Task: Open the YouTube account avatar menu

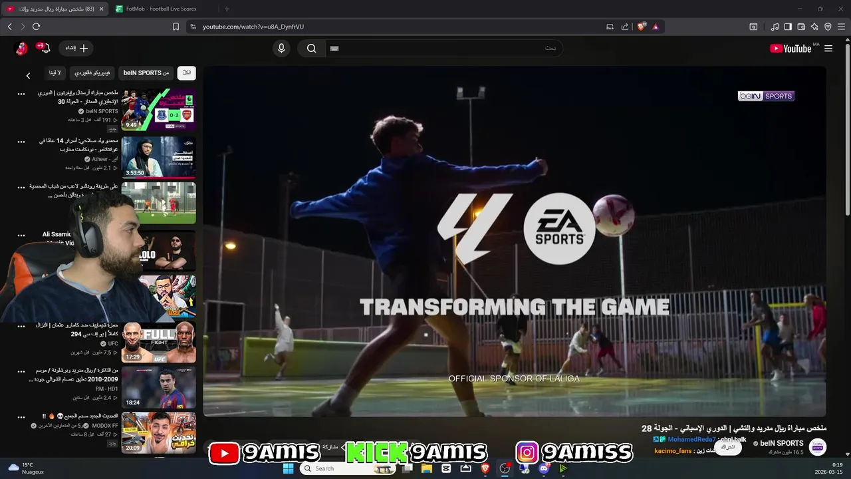Action: 22,48
